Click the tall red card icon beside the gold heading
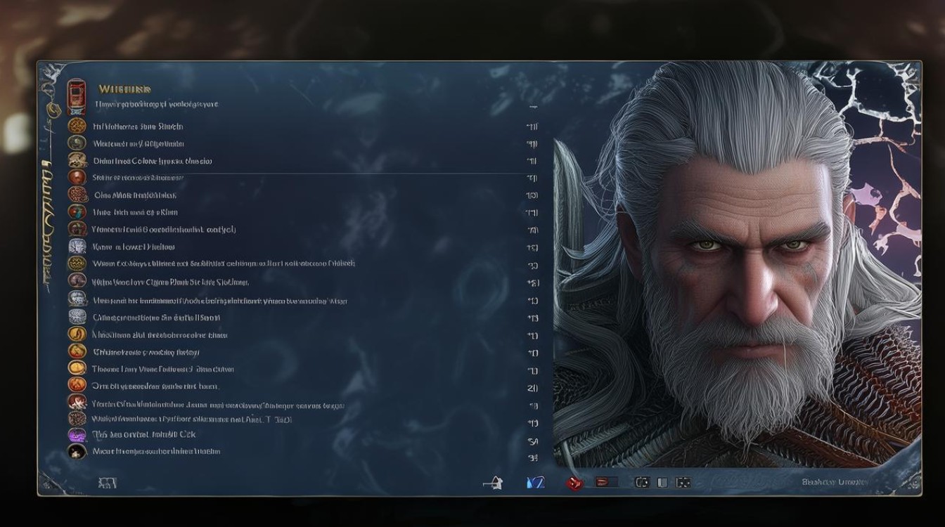The width and height of the screenshot is (945, 527). pyautogui.click(x=76, y=97)
